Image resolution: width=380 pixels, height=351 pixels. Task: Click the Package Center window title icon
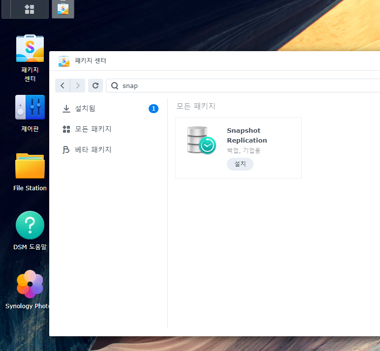(x=64, y=61)
